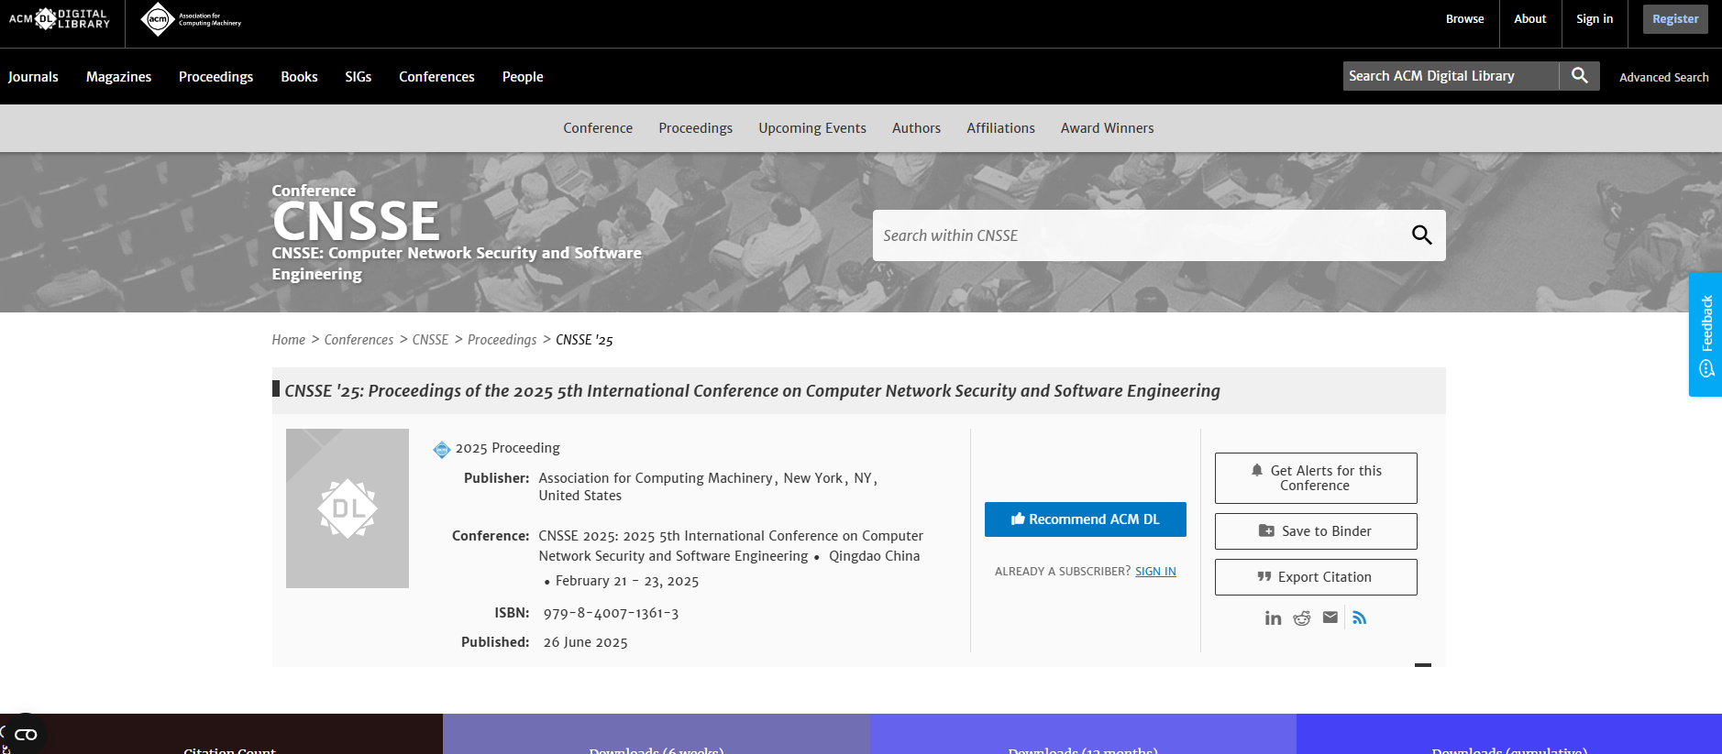Switch to the Affiliations tab
1722x754 pixels.
[x=1000, y=128]
